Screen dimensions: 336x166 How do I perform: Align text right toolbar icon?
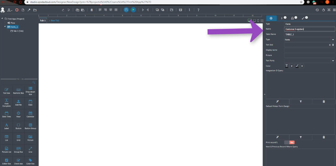coord(106,10)
